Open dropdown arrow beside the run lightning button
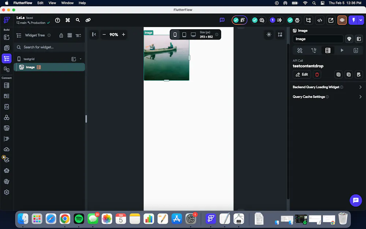Image resolution: width=366 pixels, height=229 pixels. tap(361, 20)
